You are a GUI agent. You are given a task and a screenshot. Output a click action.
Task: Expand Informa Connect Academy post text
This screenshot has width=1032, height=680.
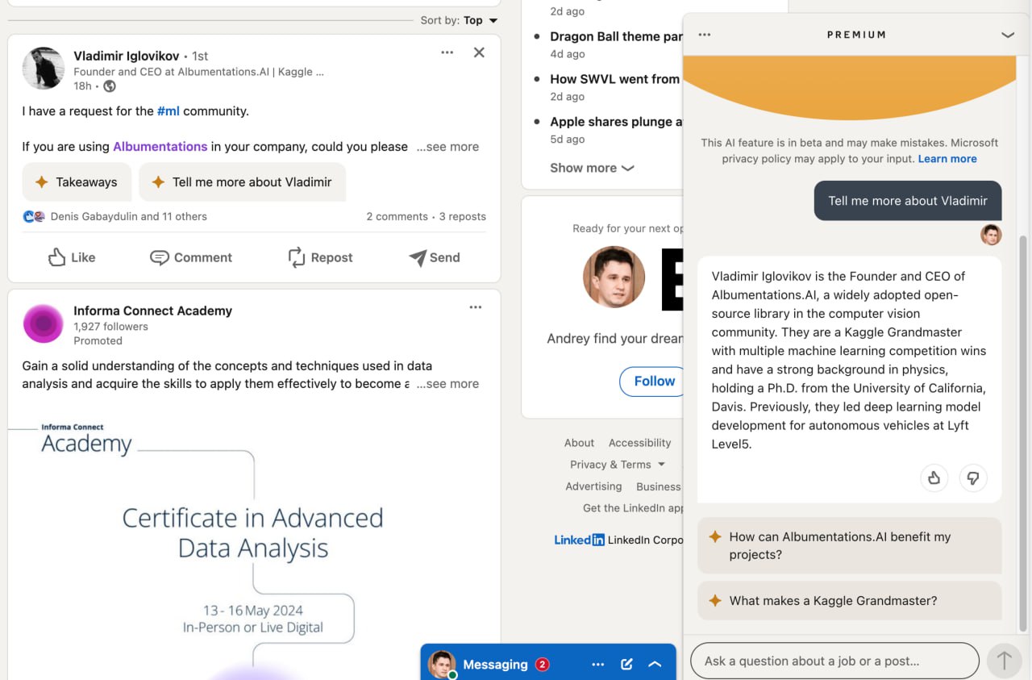pyautogui.click(x=447, y=384)
